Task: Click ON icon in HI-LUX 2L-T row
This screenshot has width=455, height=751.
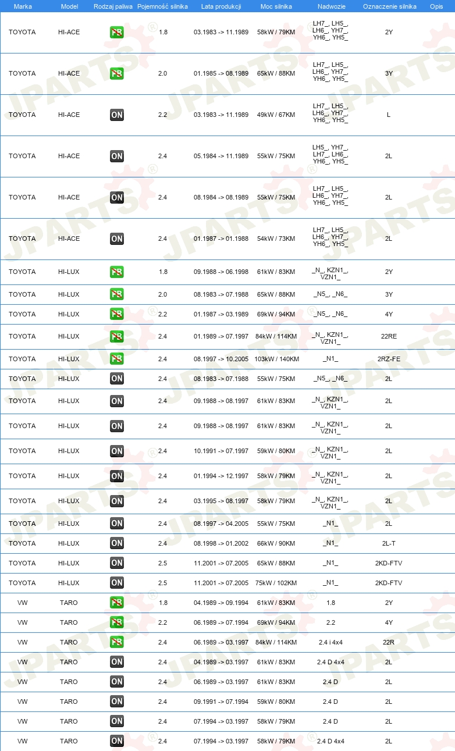Action: click(x=117, y=543)
